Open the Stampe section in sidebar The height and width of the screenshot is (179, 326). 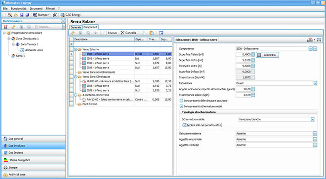[x=33, y=167]
